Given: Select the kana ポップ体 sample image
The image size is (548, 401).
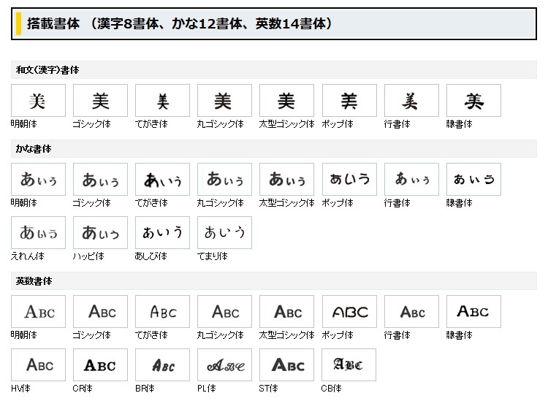Looking at the screenshot, I should tap(349, 179).
